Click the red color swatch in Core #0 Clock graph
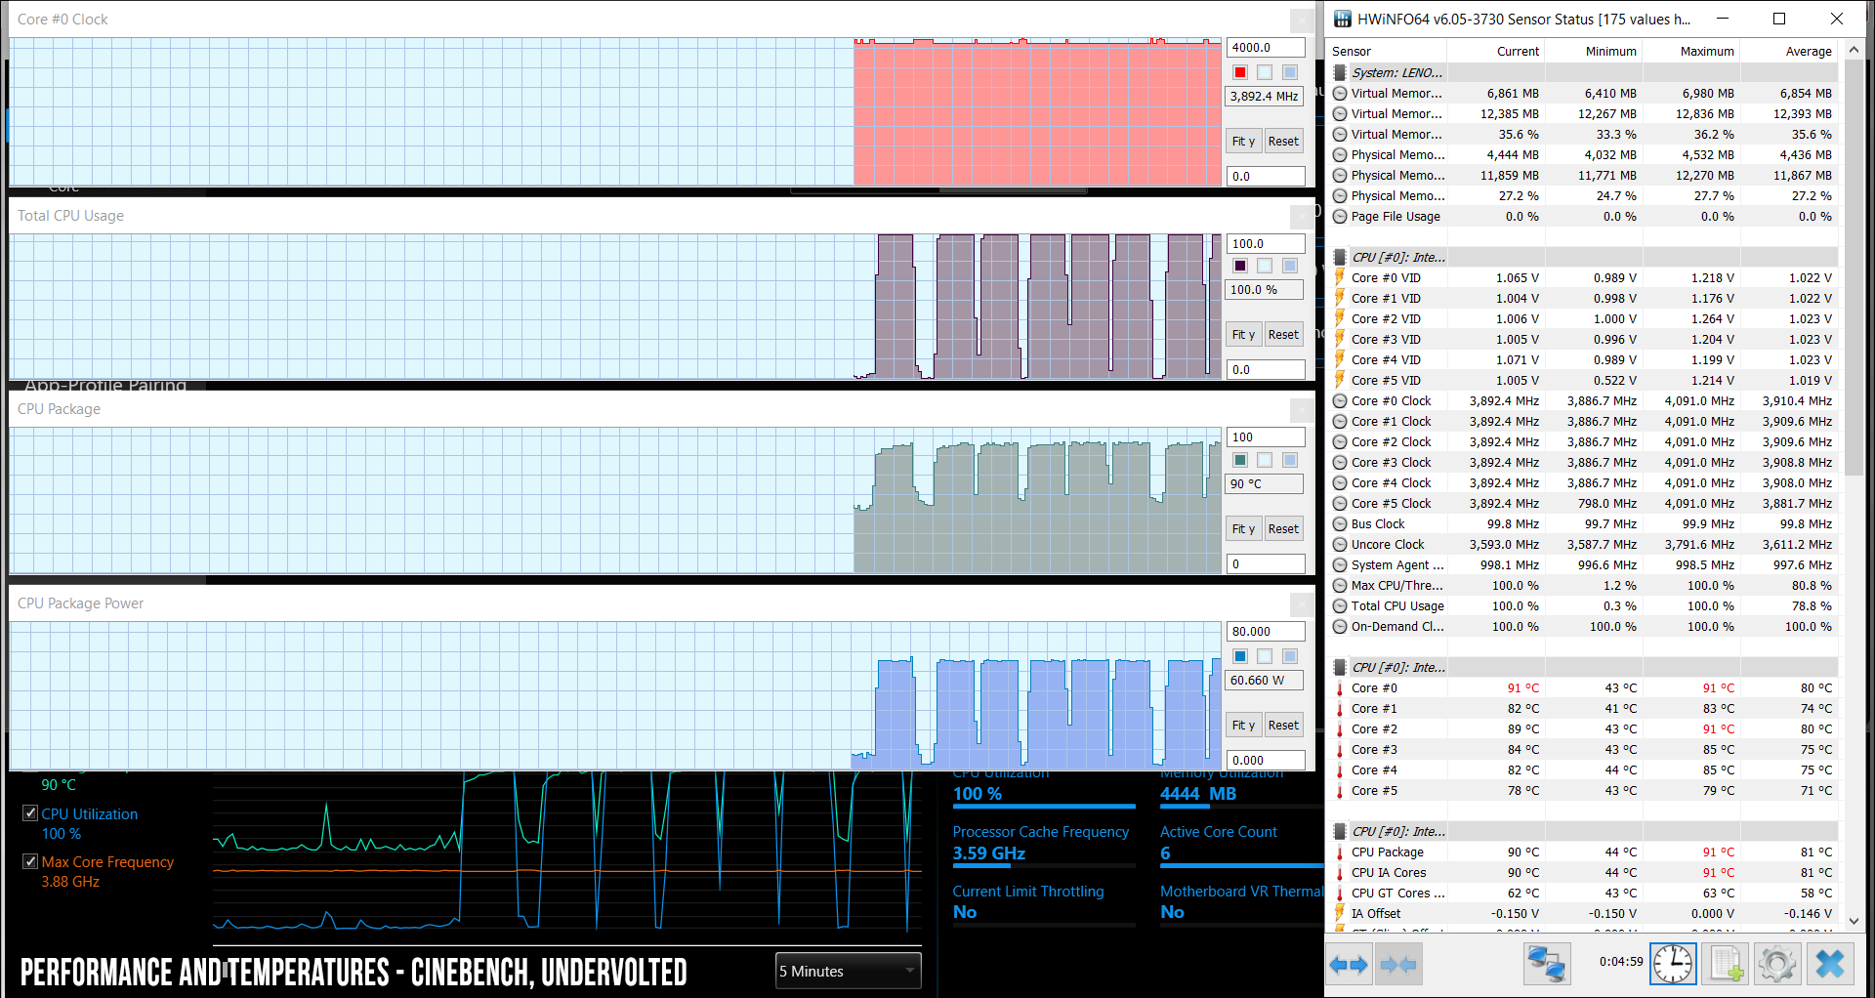This screenshot has height=998, width=1875. click(1240, 72)
